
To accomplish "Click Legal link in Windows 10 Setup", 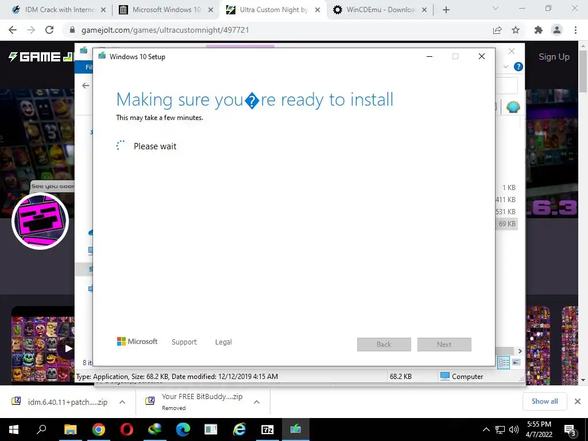I will 223,342.
